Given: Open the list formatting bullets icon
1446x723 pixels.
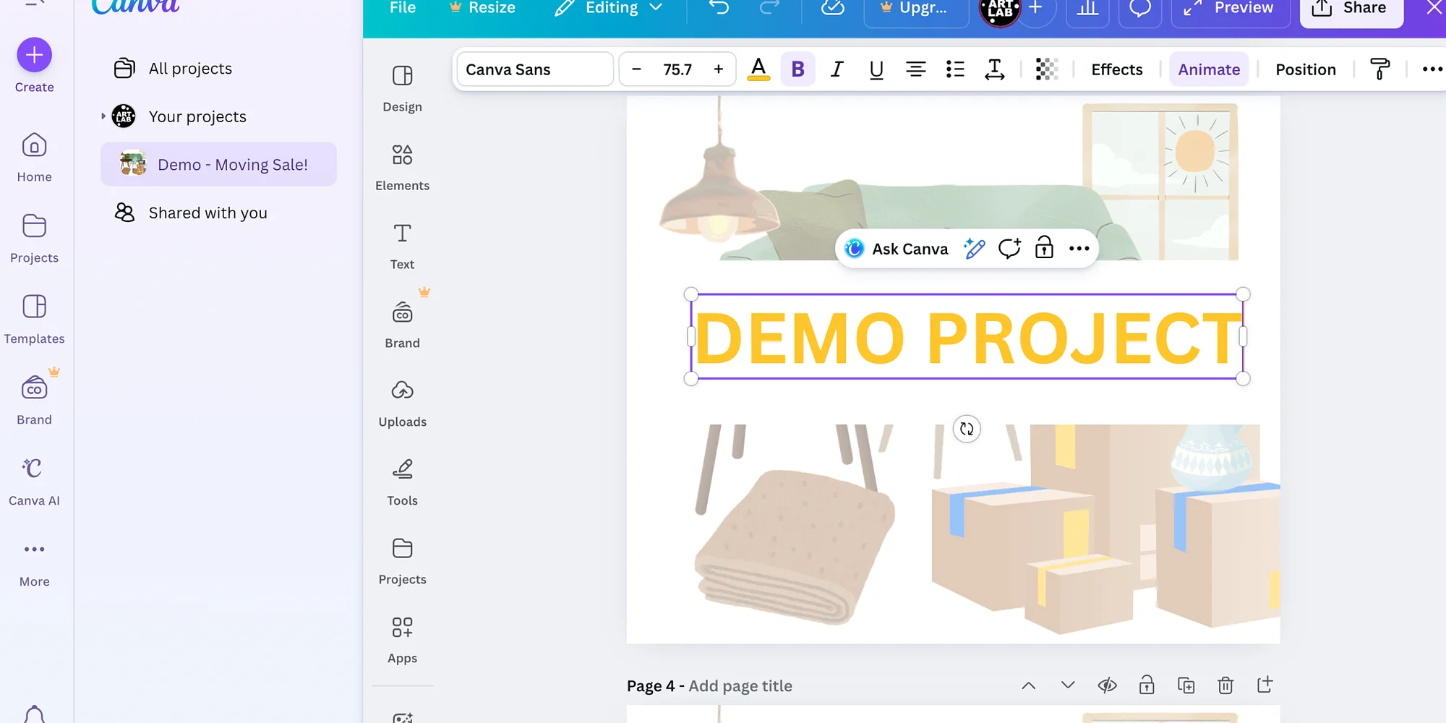Looking at the screenshot, I should click(x=955, y=69).
